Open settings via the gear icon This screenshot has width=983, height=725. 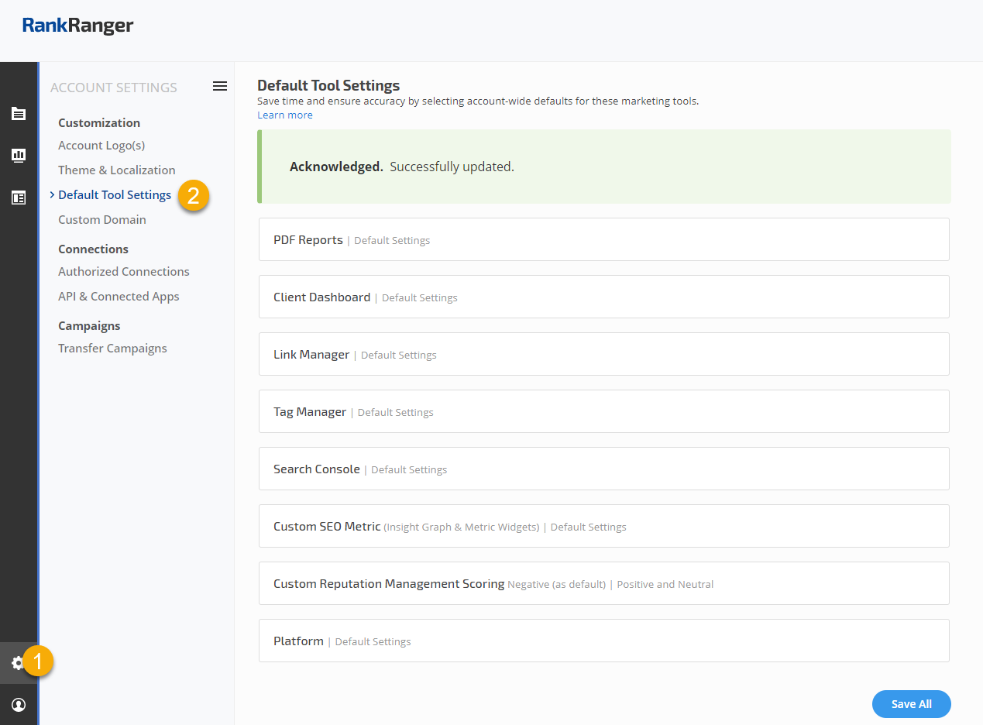tap(18, 663)
